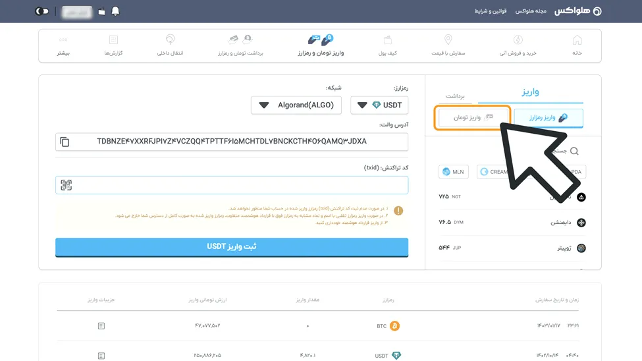Click the DYM coin icon
642x361 pixels.
[581, 223]
